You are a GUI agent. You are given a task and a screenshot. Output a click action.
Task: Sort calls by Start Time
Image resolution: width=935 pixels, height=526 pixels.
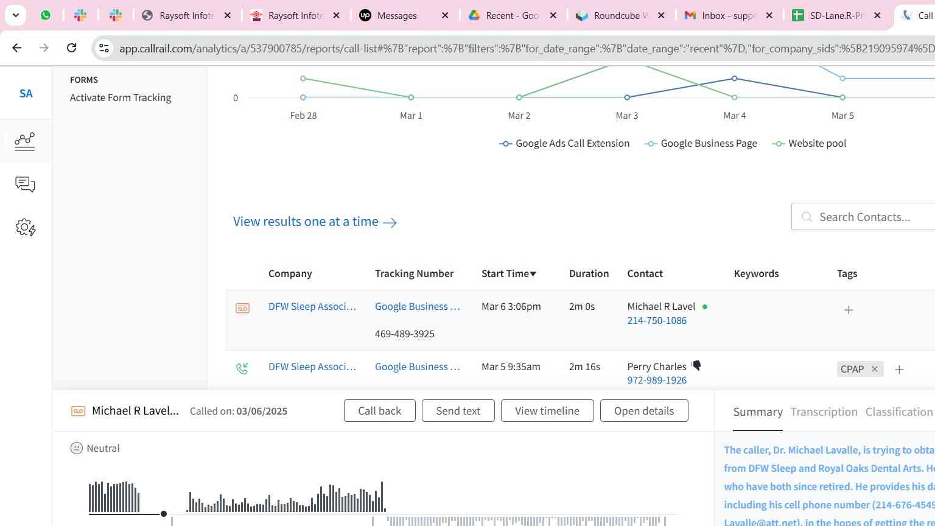tap(509, 273)
